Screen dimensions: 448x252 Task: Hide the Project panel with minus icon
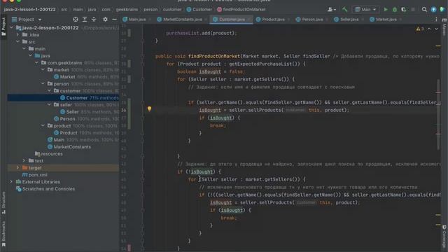tap(114, 19)
